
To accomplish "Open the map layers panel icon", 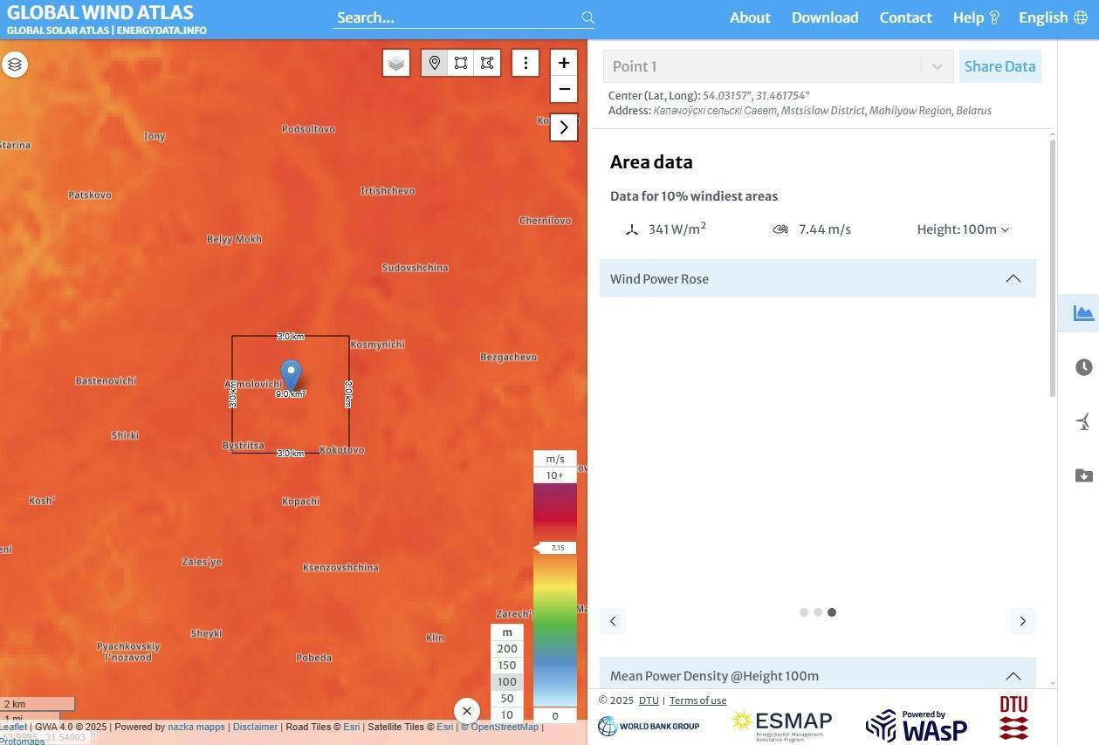I will click(x=15, y=65).
